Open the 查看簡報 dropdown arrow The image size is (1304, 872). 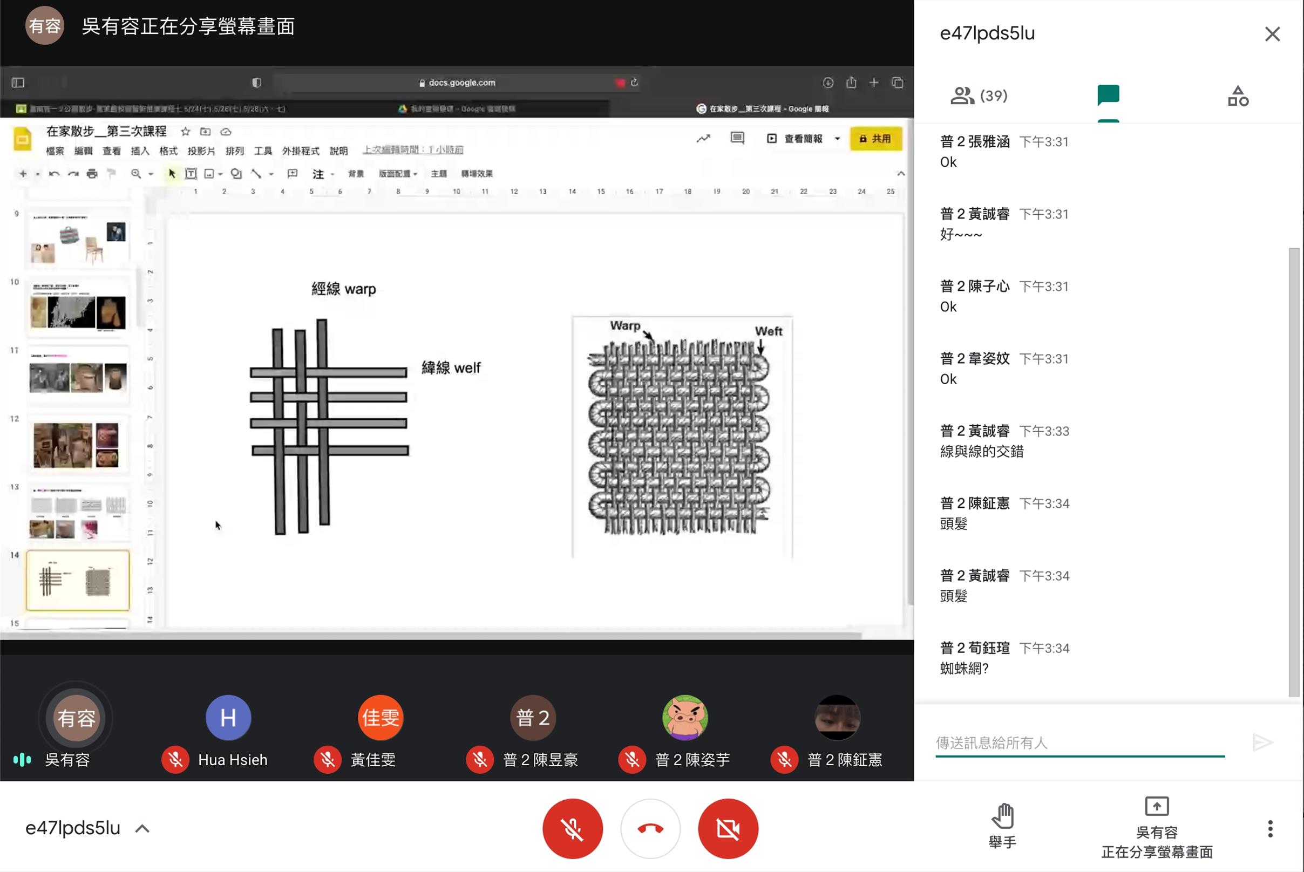[x=837, y=139]
